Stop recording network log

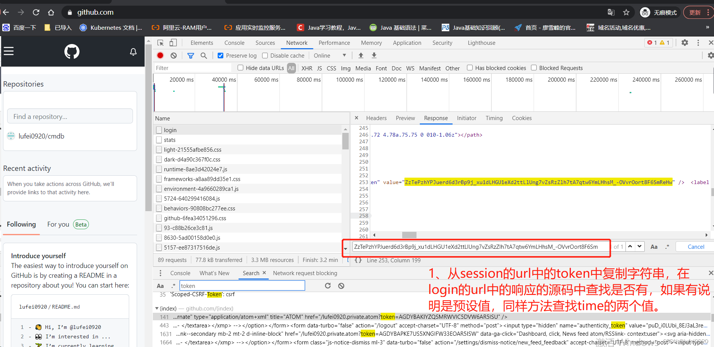(x=160, y=55)
